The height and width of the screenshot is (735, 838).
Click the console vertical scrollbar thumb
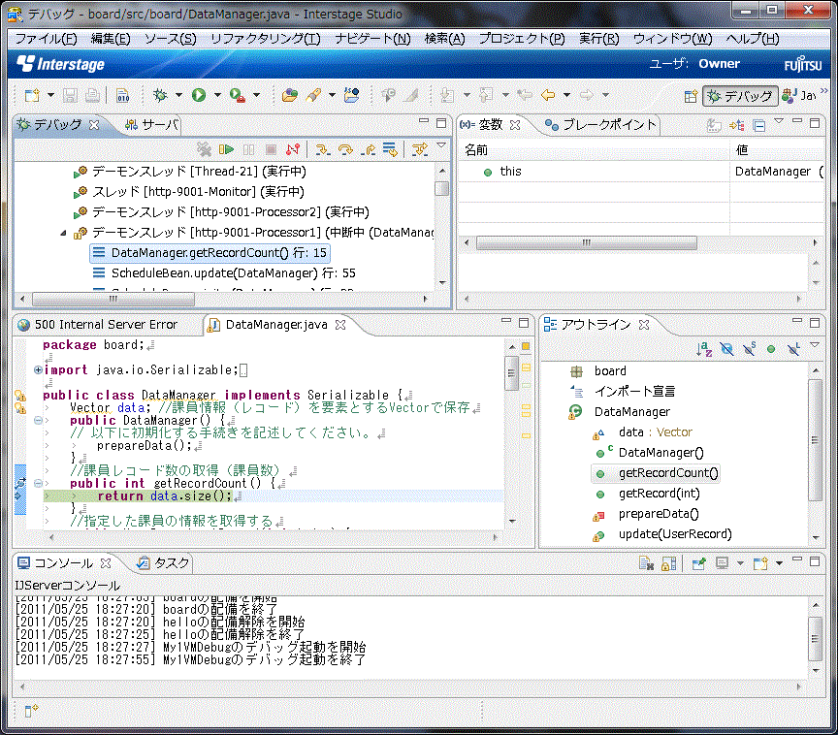(815, 639)
